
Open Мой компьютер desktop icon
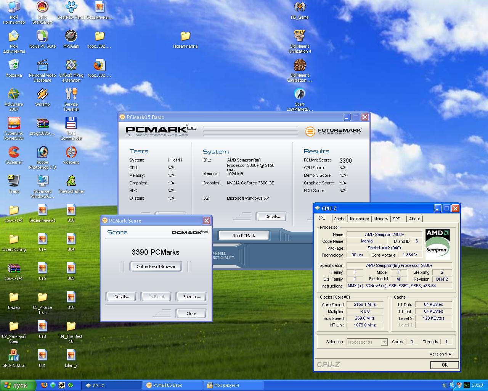pos(14,12)
